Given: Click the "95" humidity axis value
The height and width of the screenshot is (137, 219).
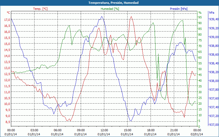Looking at the screenshot, I should 200,17.
